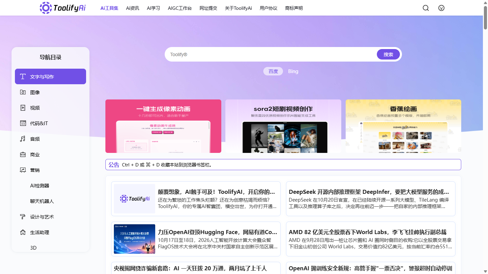Screen dimensions: 488x274
Task: Click the chart icon beside 营销
Action: [23, 170]
